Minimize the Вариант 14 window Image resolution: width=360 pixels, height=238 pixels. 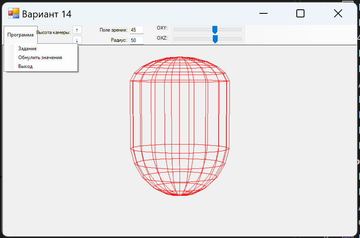point(264,13)
